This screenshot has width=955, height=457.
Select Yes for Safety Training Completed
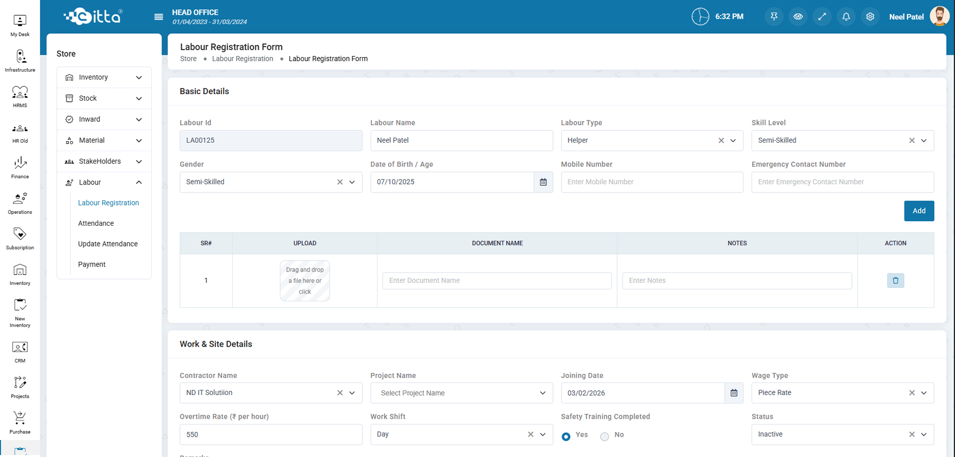566,437
